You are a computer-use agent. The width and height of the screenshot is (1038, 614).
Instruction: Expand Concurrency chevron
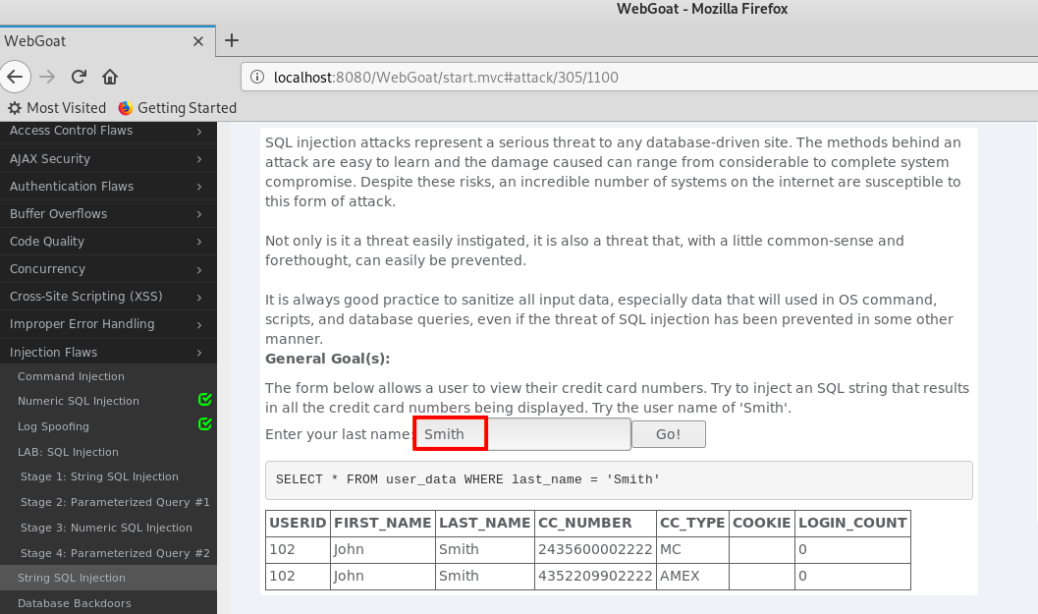[199, 269]
